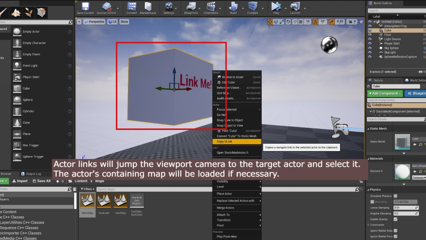
Task: Open the Perspective viewport dropdown
Action: click(x=94, y=22)
